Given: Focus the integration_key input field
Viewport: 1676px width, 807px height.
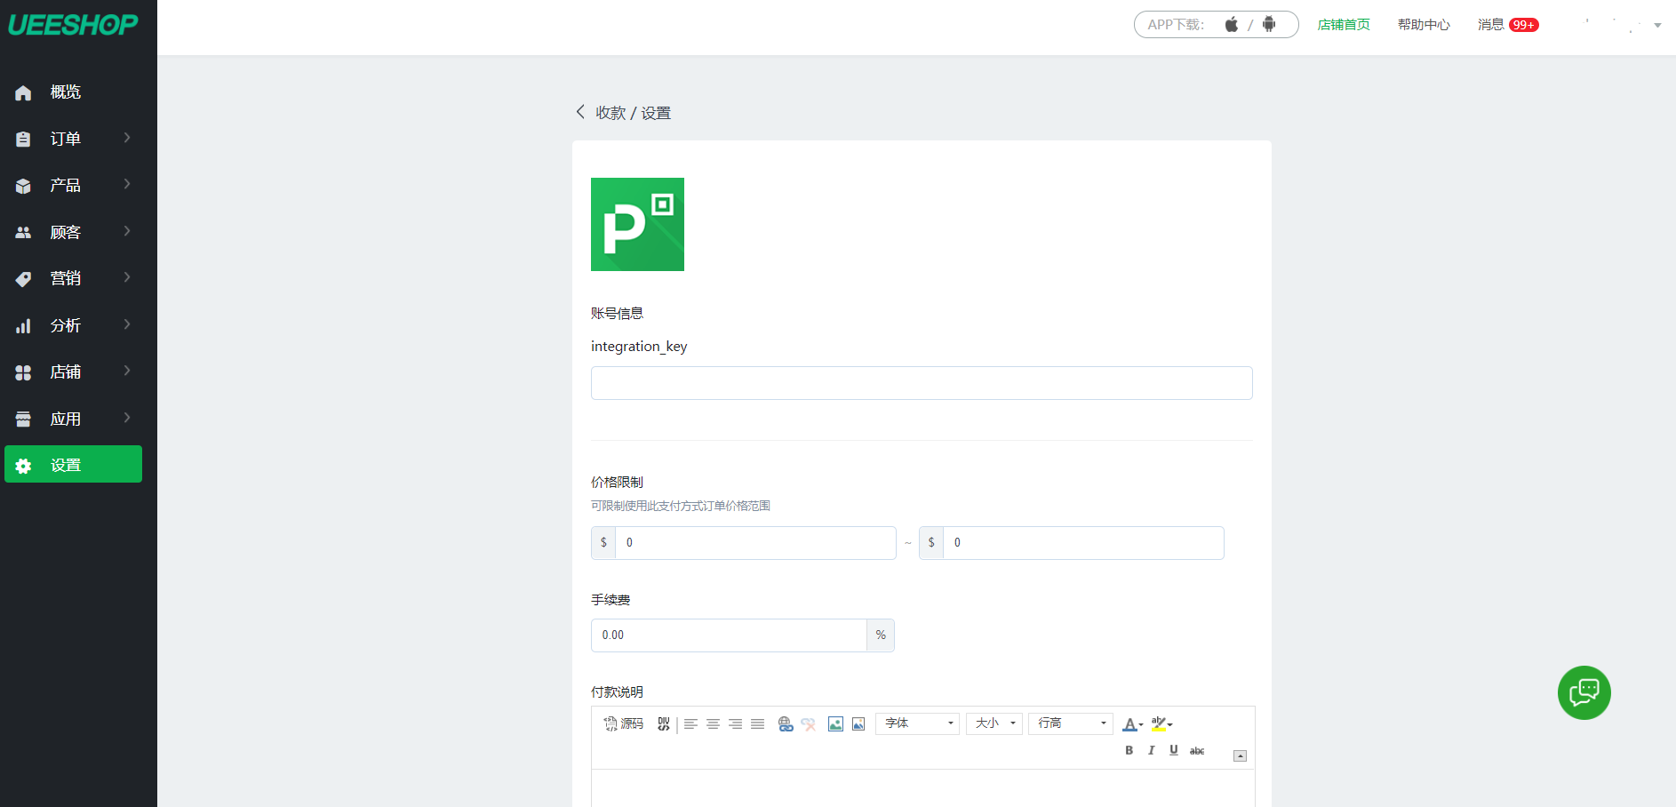Looking at the screenshot, I should point(922,383).
